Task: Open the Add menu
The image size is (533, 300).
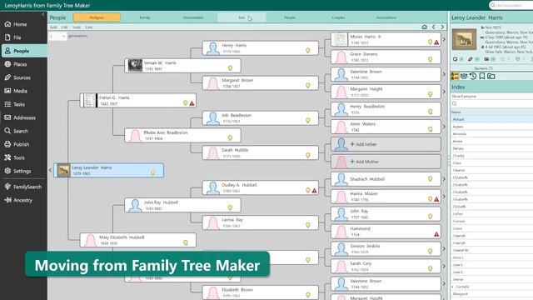Action: pyautogui.click(x=53, y=27)
